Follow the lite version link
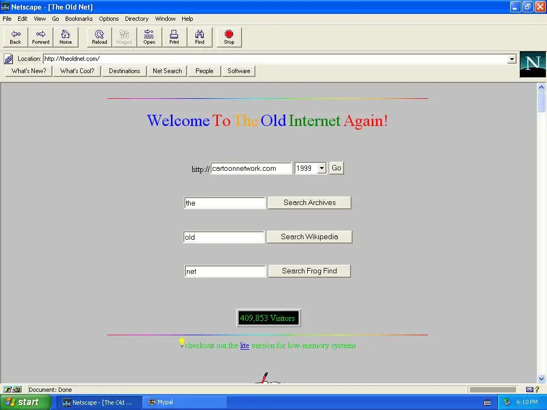The height and width of the screenshot is (410, 547). 245,345
